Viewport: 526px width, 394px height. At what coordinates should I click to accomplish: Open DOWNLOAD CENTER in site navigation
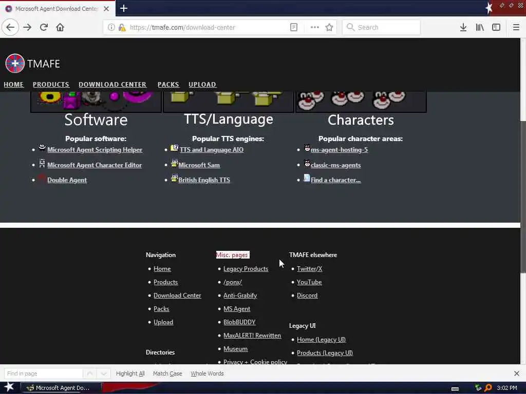[112, 85]
